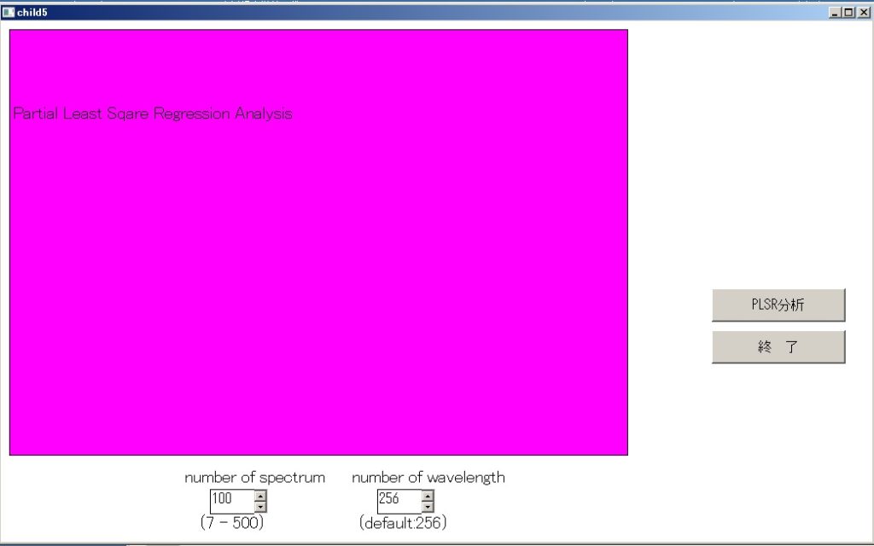Click inside the magenta plot area

[x=318, y=282]
